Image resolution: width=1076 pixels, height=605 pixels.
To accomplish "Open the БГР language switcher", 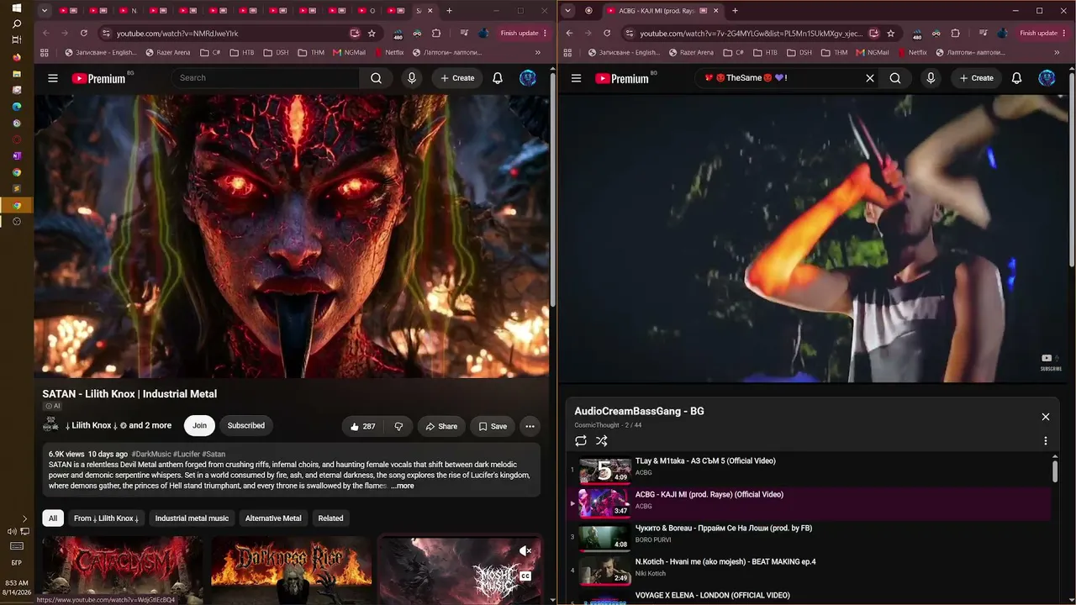I will point(17,562).
